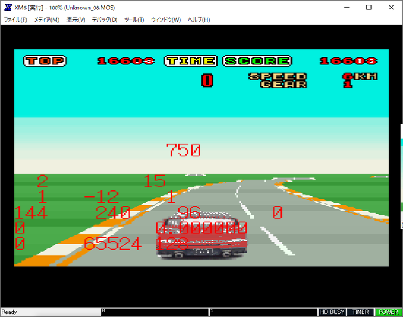403x317 pixels.
Task: Click the red 240 debug value
Action: coord(113,213)
